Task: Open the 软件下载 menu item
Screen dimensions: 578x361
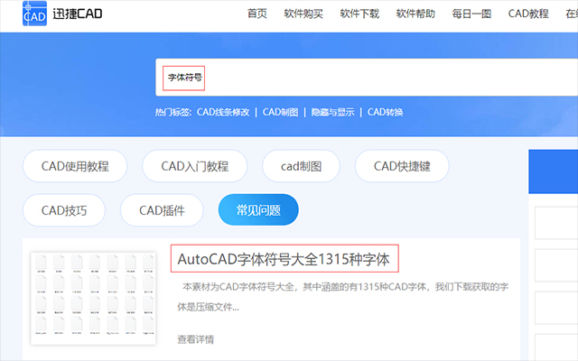Action: coord(359,14)
